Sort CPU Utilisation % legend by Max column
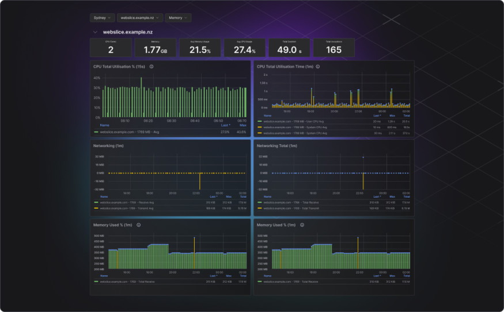Screen dimensions: 504x312 242,125
